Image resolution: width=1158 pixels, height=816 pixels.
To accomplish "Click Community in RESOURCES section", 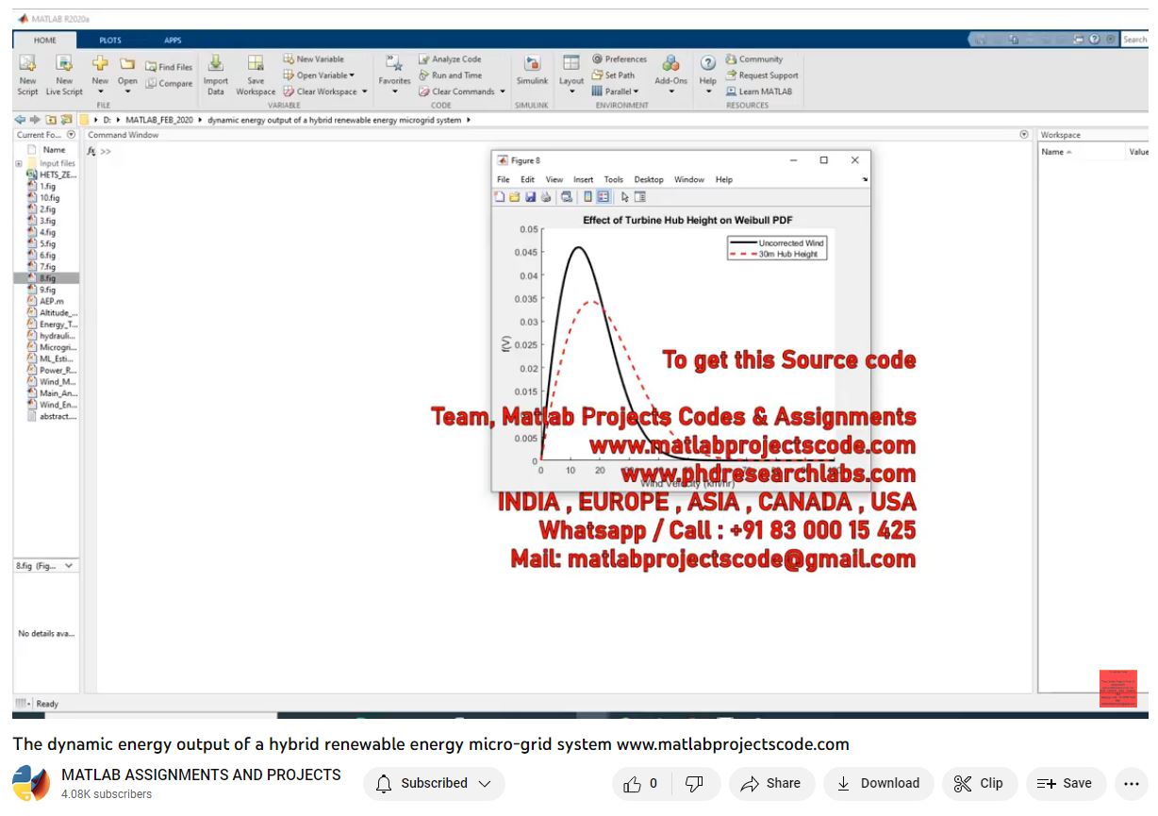I will coord(753,58).
